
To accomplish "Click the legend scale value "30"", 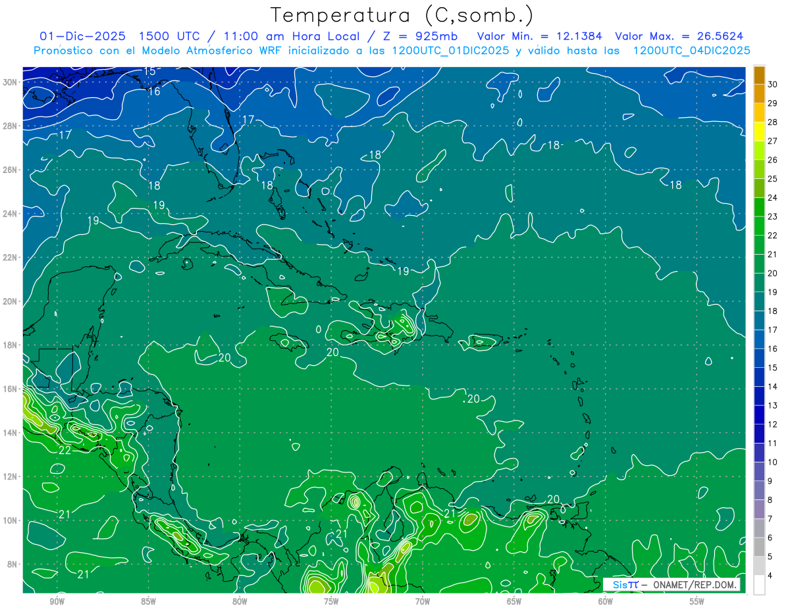I will tap(773, 84).
